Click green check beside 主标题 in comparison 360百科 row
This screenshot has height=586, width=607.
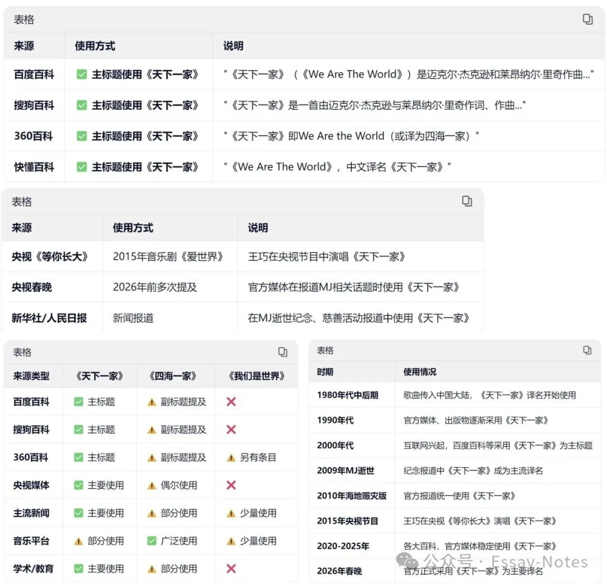pyautogui.click(x=79, y=457)
